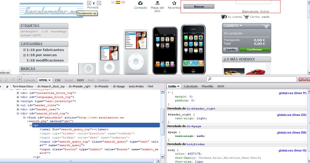Open the Red network tab

pyautogui.click(x=91, y=80)
